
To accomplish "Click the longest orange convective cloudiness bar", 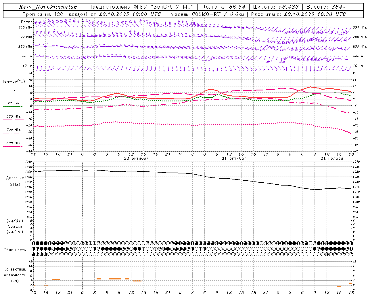I will click(115, 279).
